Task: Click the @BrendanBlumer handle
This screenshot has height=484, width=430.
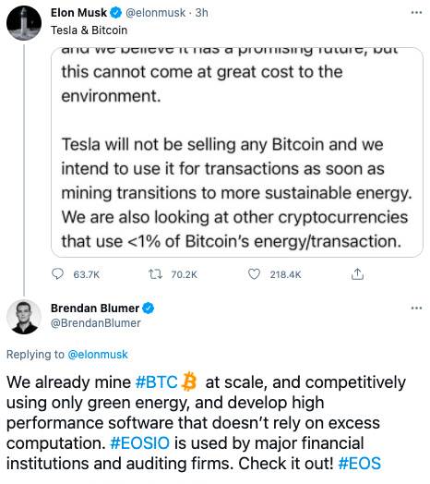Action: click(x=96, y=323)
